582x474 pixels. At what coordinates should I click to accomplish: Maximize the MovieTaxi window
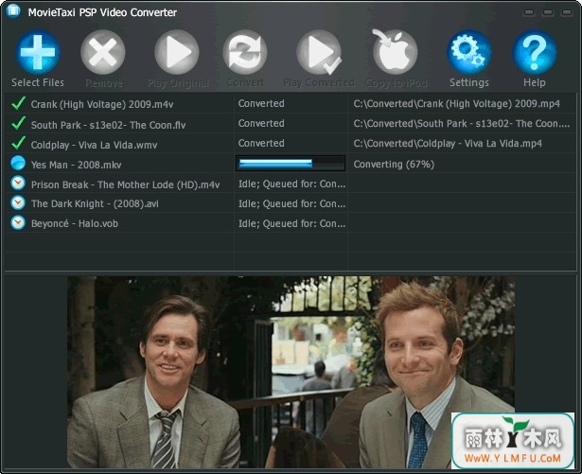[548, 12]
